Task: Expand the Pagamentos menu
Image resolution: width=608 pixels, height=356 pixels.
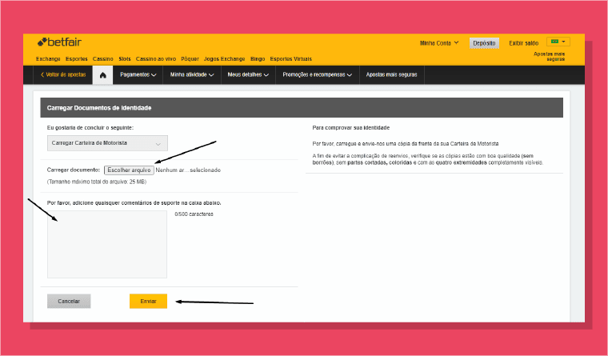Action: 138,74
